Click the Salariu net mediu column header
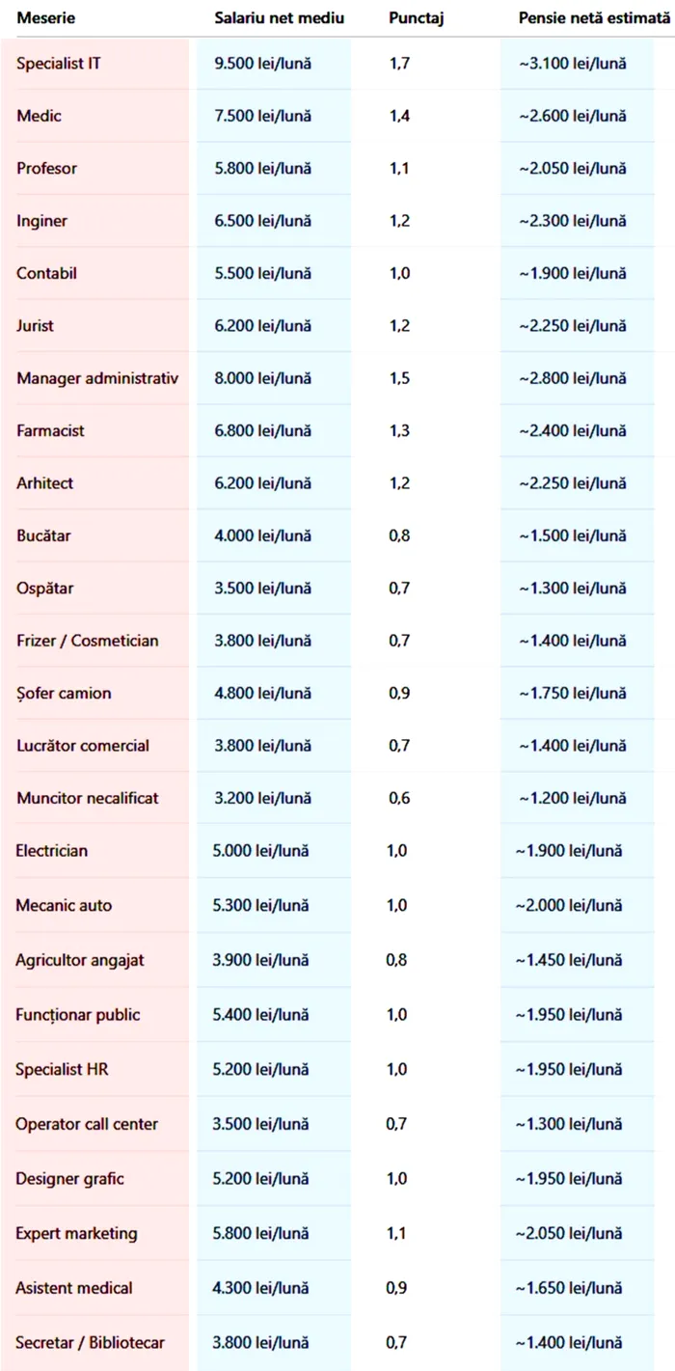The width and height of the screenshot is (675, 1371). click(x=279, y=18)
